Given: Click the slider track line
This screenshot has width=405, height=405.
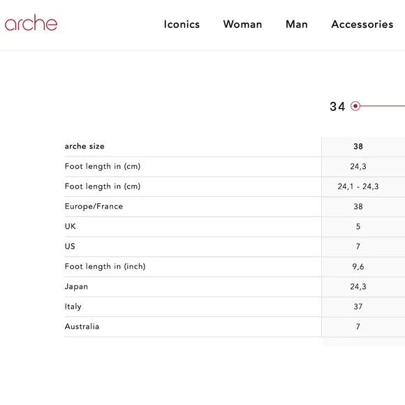Looking at the screenshot, I should pyautogui.click(x=383, y=106).
